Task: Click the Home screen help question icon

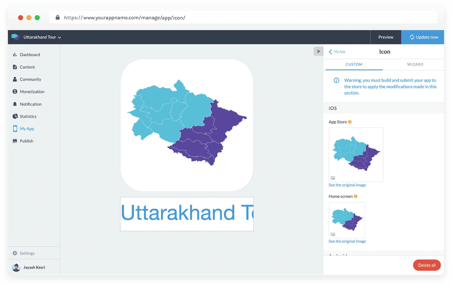Action: [356, 196]
